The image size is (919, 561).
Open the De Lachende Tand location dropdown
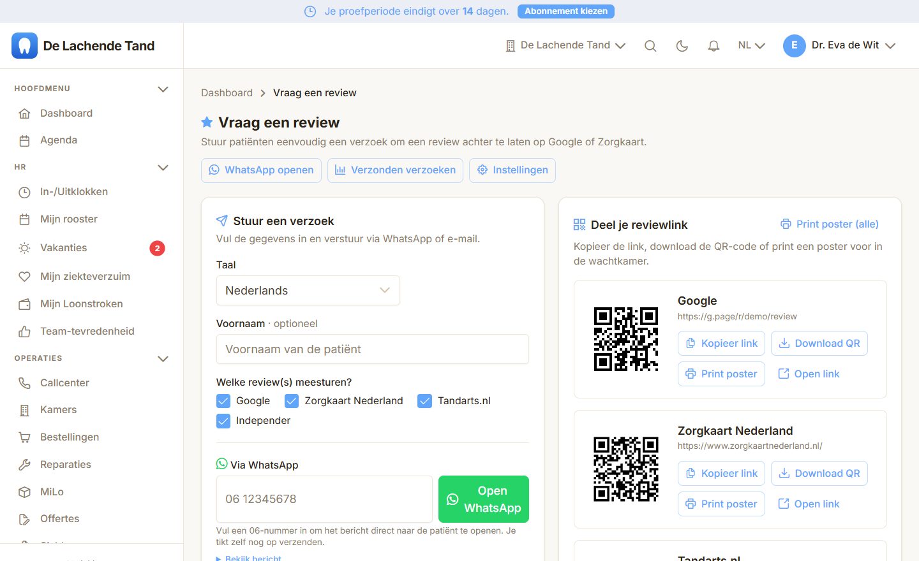coord(565,45)
